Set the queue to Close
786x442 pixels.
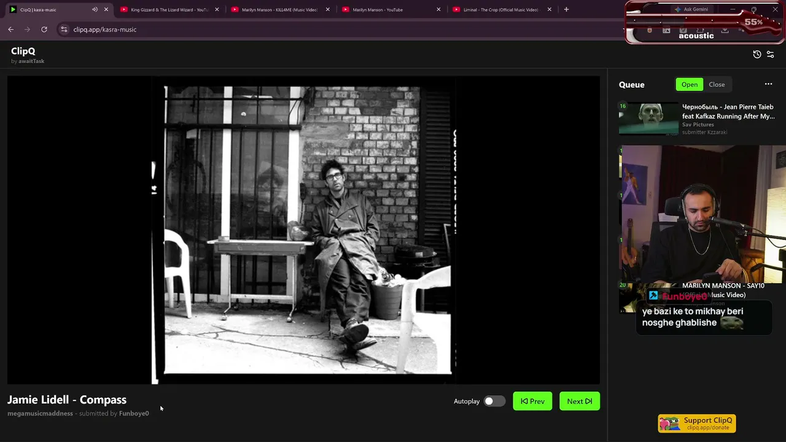tap(717, 85)
